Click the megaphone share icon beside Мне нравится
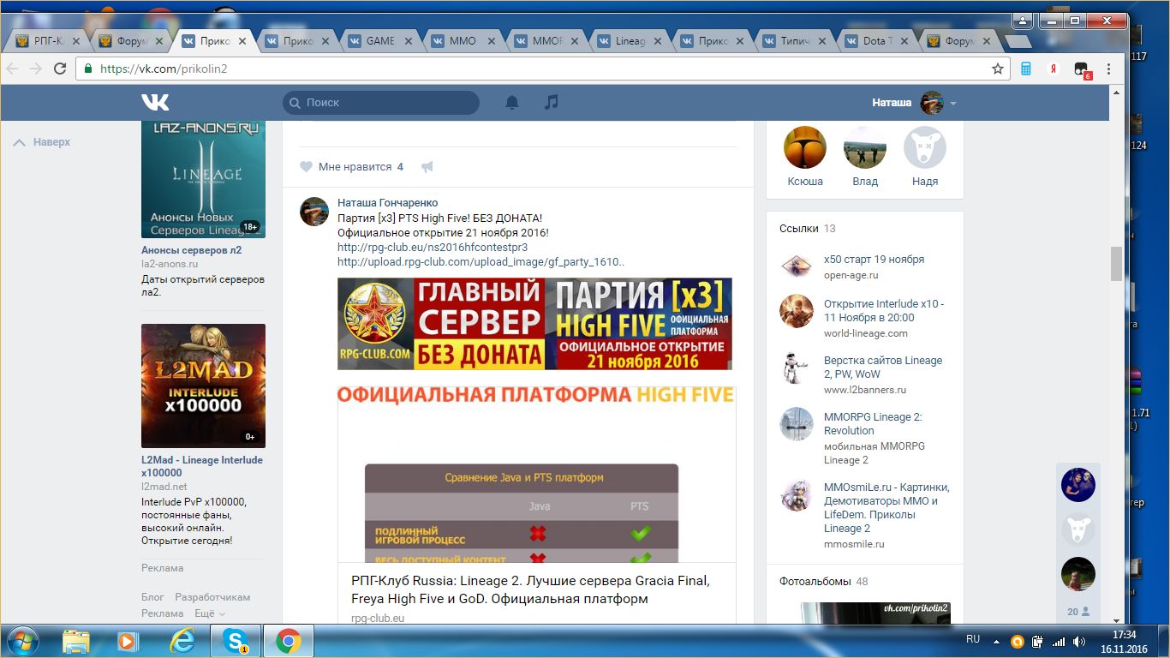 pos(427,167)
